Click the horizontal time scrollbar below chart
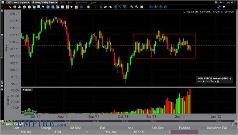This screenshot has height=135, width=238. pos(119,121)
